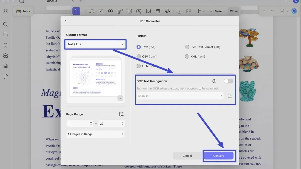Expand preview with the chevron-down button
This screenshot has height=169, width=301.
tap(120, 98)
